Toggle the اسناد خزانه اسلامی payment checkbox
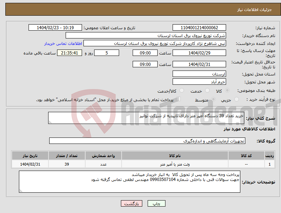This screenshot has height=213, width=281. tap(178, 99)
